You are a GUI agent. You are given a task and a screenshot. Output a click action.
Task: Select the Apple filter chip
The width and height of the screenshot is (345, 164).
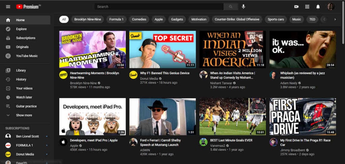[x=159, y=19]
